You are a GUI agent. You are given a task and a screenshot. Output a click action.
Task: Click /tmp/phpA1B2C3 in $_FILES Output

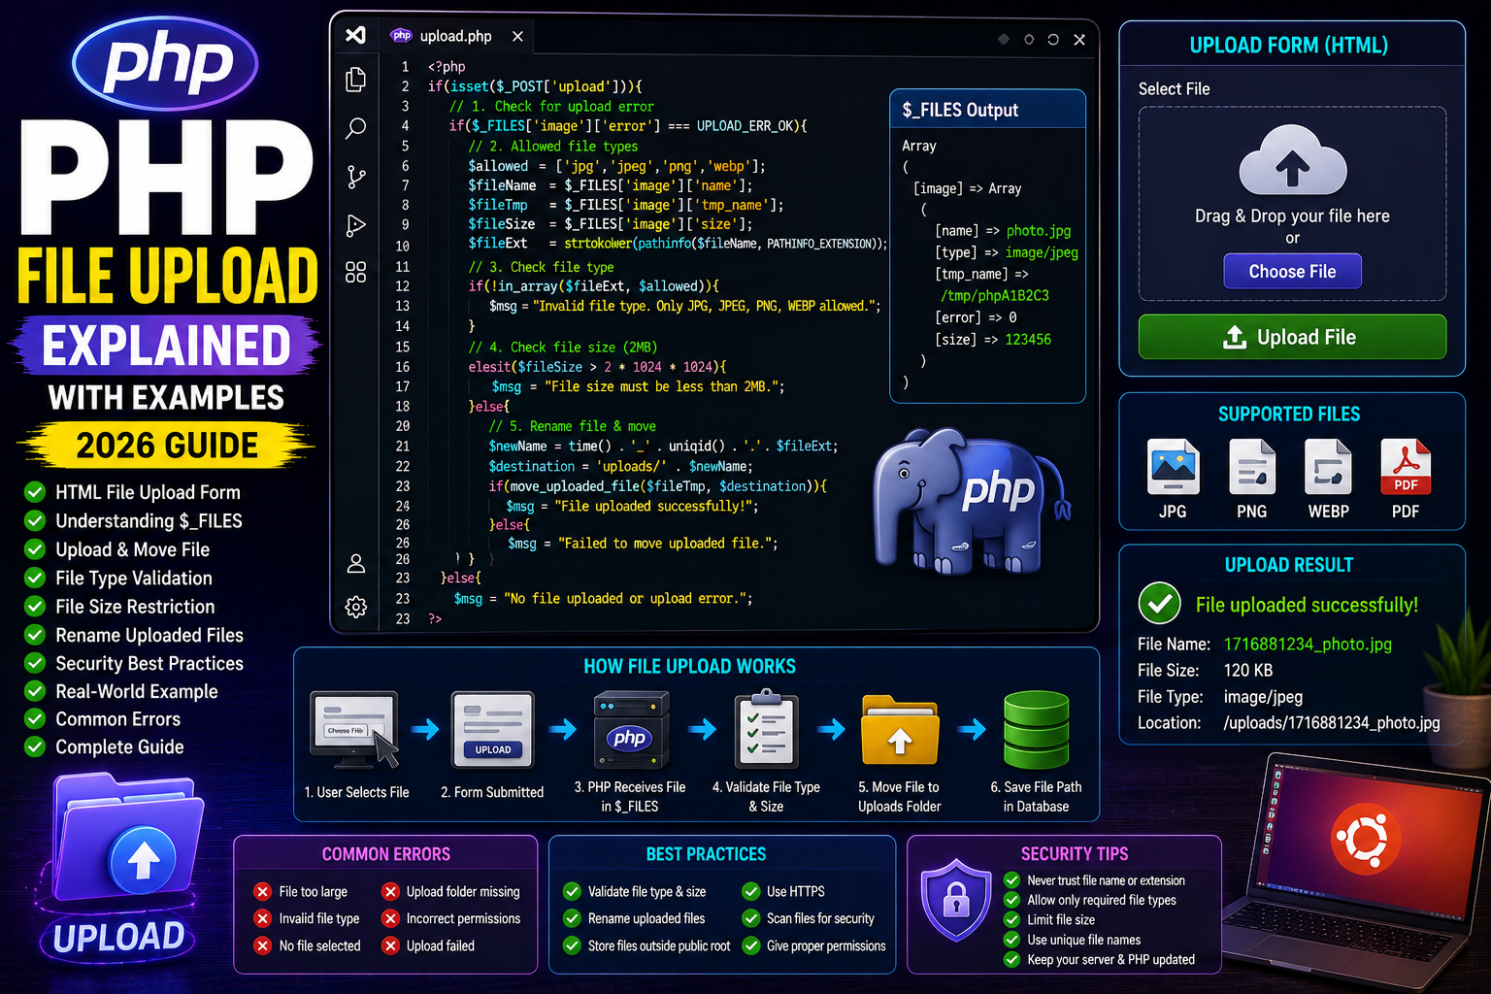click(x=994, y=295)
